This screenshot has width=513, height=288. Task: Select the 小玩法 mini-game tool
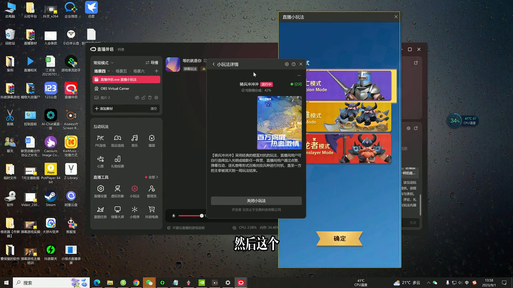(x=135, y=191)
